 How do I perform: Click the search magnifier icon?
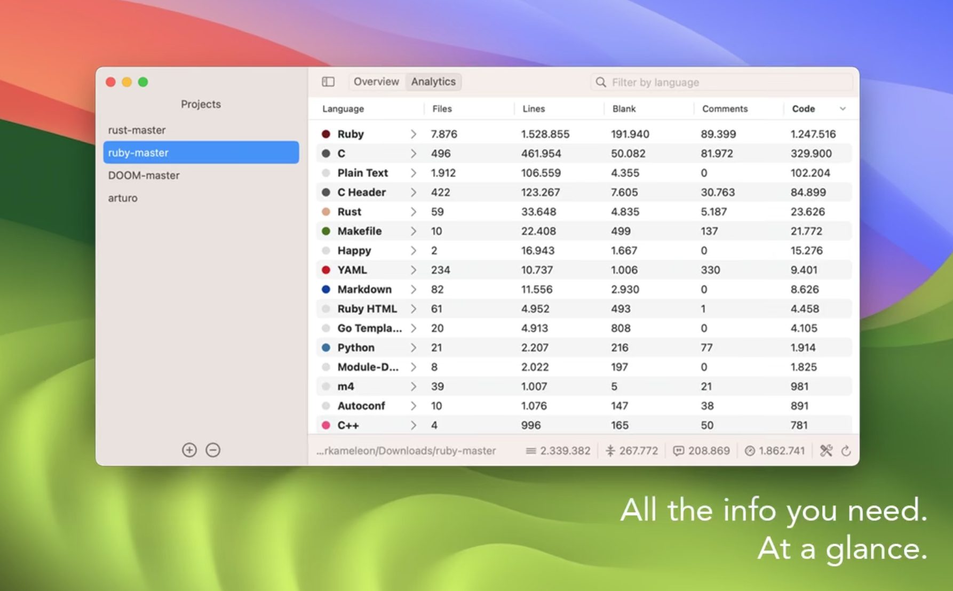coord(601,82)
